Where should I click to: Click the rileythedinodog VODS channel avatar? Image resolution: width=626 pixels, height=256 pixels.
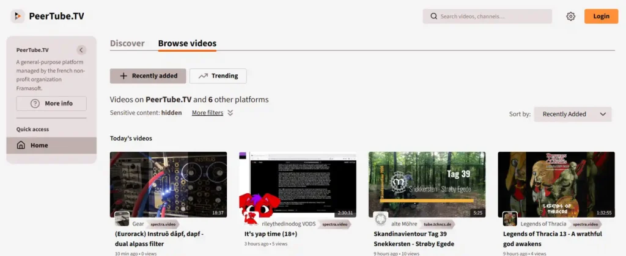pos(251,219)
